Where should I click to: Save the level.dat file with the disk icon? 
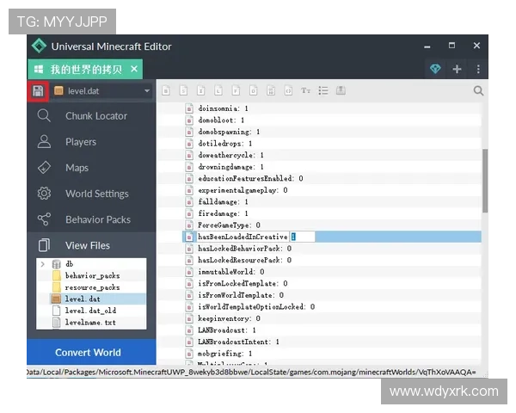38,91
